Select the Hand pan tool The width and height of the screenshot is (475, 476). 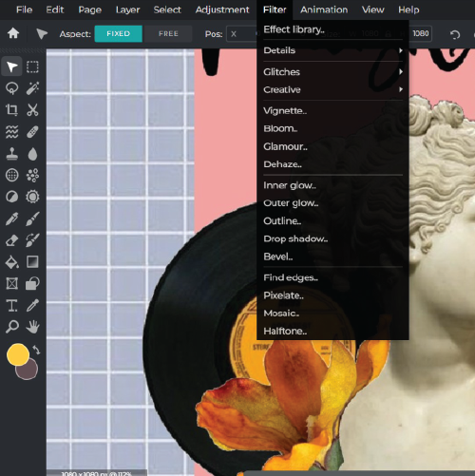[x=32, y=327]
